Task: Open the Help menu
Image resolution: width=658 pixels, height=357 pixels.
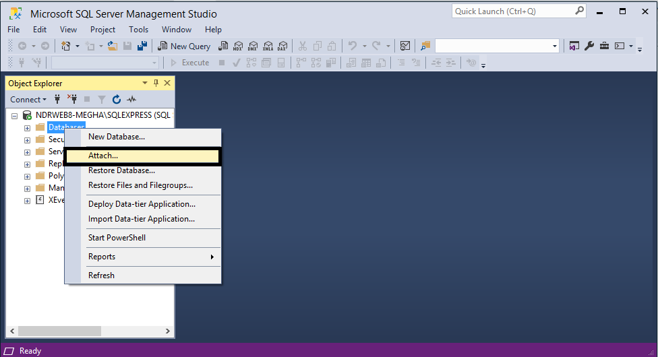Action: (213, 30)
